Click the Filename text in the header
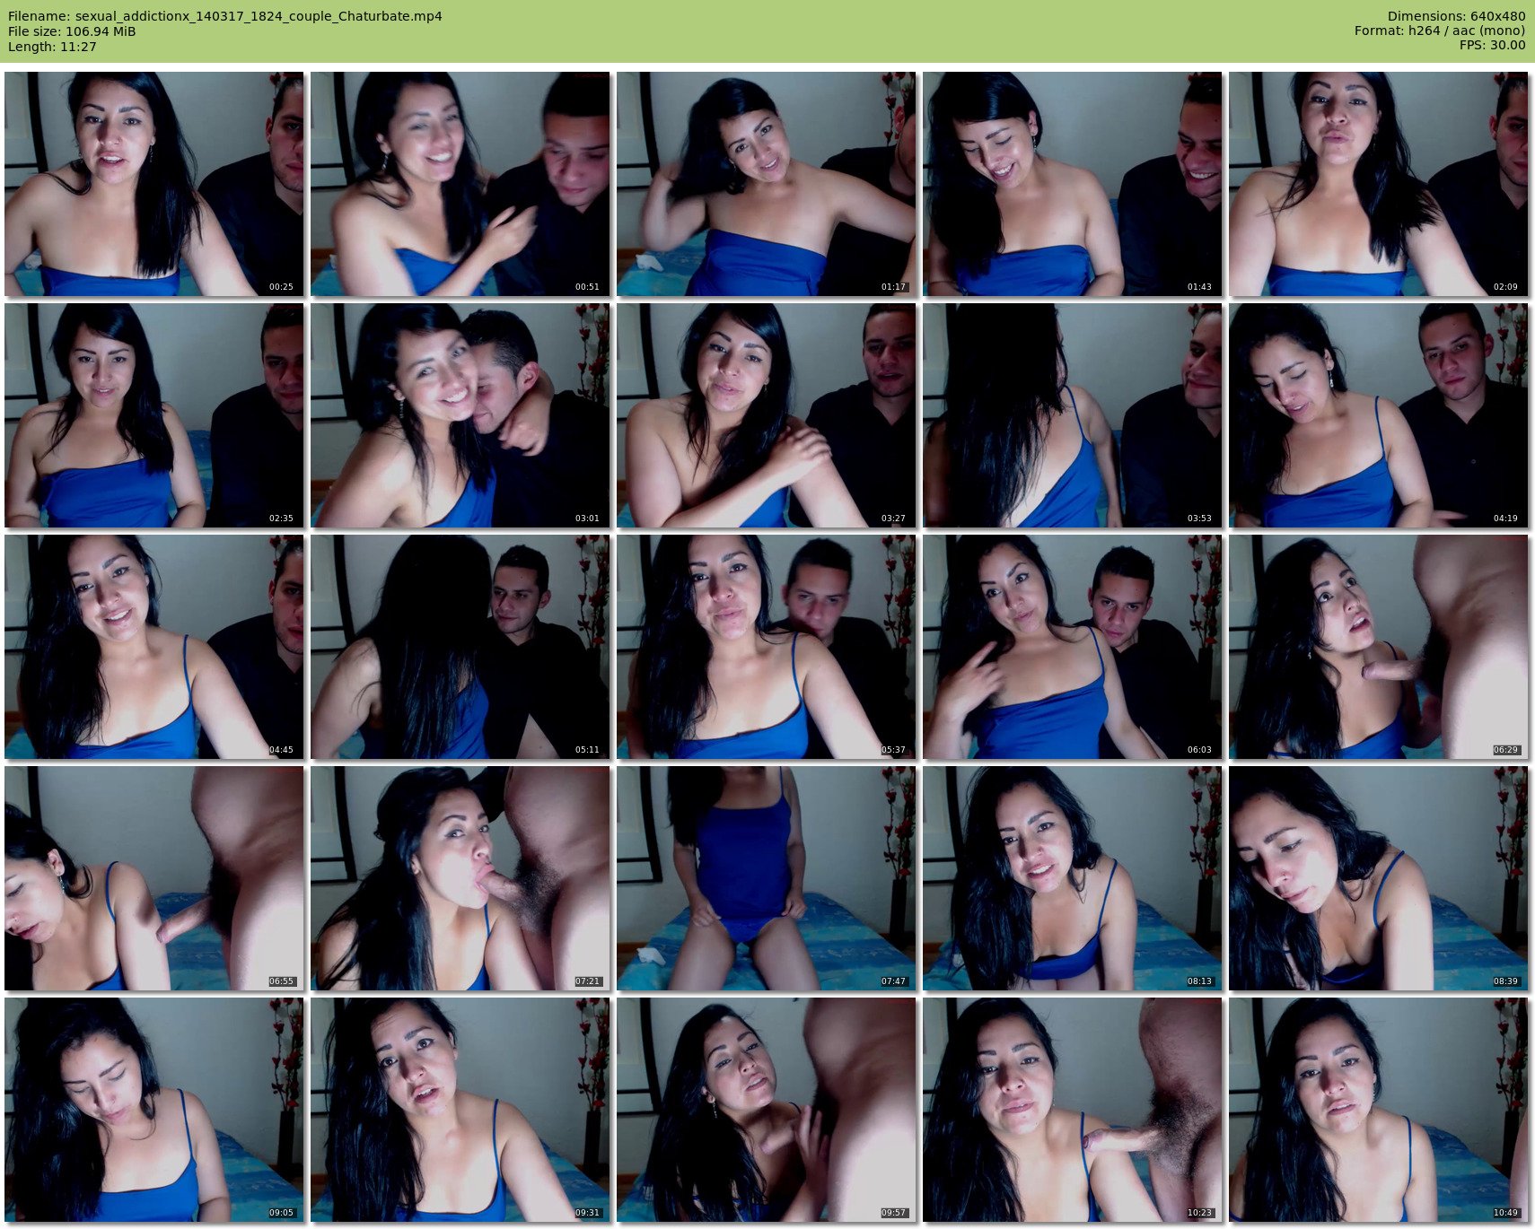The height and width of the screenshot is (1229, 1535). pyautogui.click(x=224, y=16)
